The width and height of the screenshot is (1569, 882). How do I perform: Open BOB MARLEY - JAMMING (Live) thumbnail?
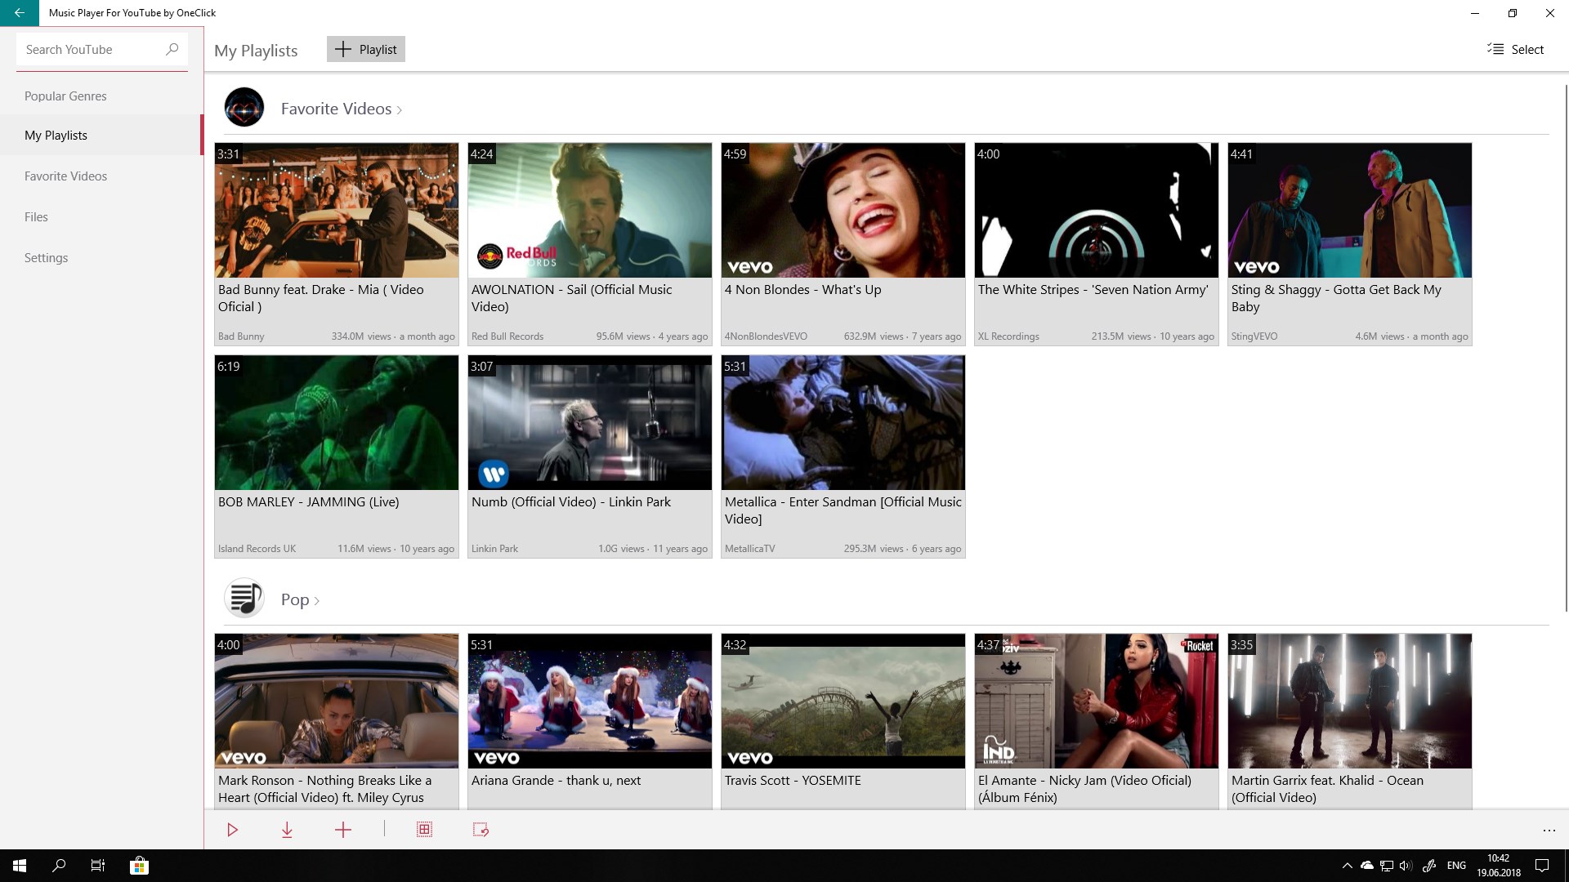tap(337, 423)
